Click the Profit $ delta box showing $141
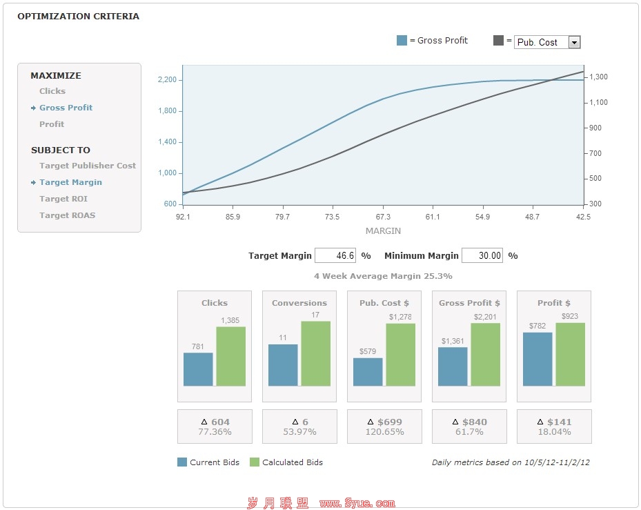Screen dimensions: 641x510 click(554, 426)
